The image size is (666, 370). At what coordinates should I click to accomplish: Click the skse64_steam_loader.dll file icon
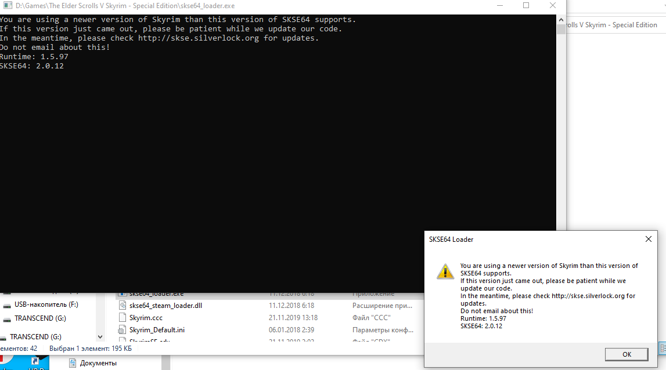122,305
